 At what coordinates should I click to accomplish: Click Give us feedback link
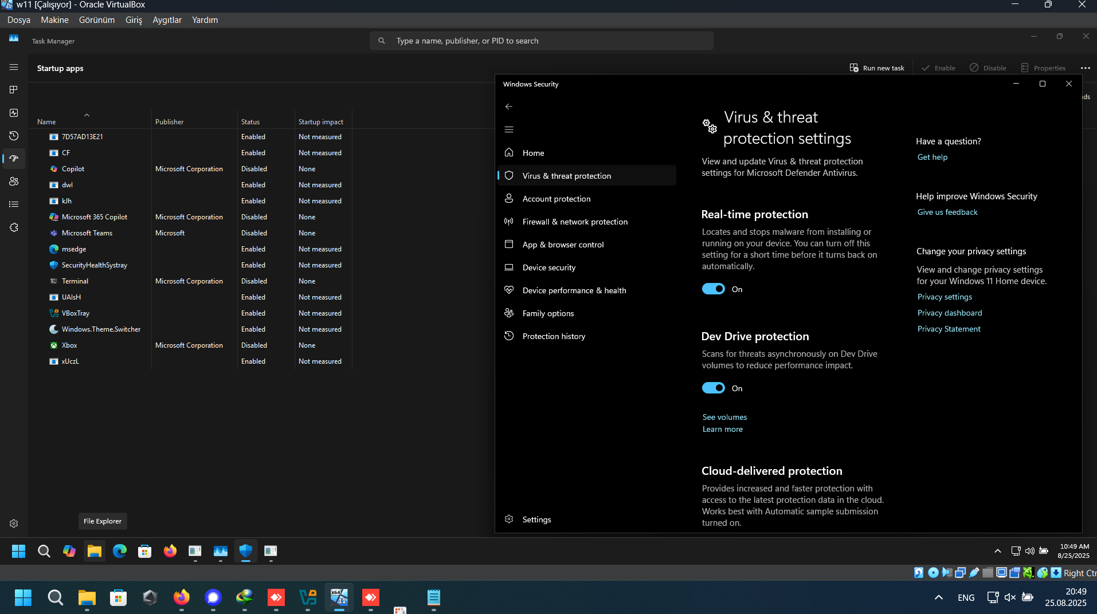click(x=947, y=212)
